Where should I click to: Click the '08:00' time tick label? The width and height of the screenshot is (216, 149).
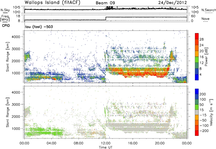tap(79, 143)
